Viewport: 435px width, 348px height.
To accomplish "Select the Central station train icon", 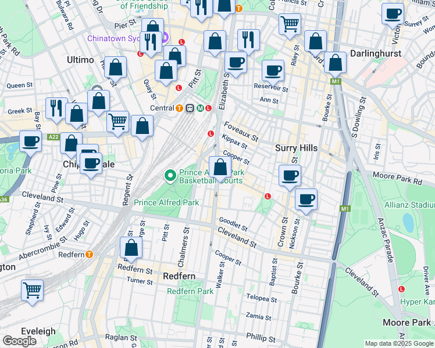I will [190, 108].
